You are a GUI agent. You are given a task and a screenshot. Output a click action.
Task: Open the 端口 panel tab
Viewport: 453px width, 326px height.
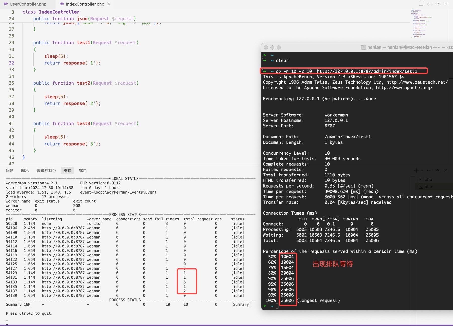pos(83,171)
